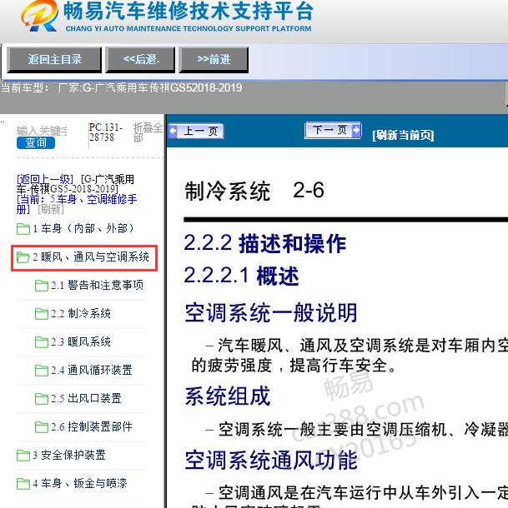Image resolution: width=508 pixels, height=508 pixels.
Task: Open the G-广汽乘用车-传祺GS5-2018-2019 link
Action: (x=75, y=184)
